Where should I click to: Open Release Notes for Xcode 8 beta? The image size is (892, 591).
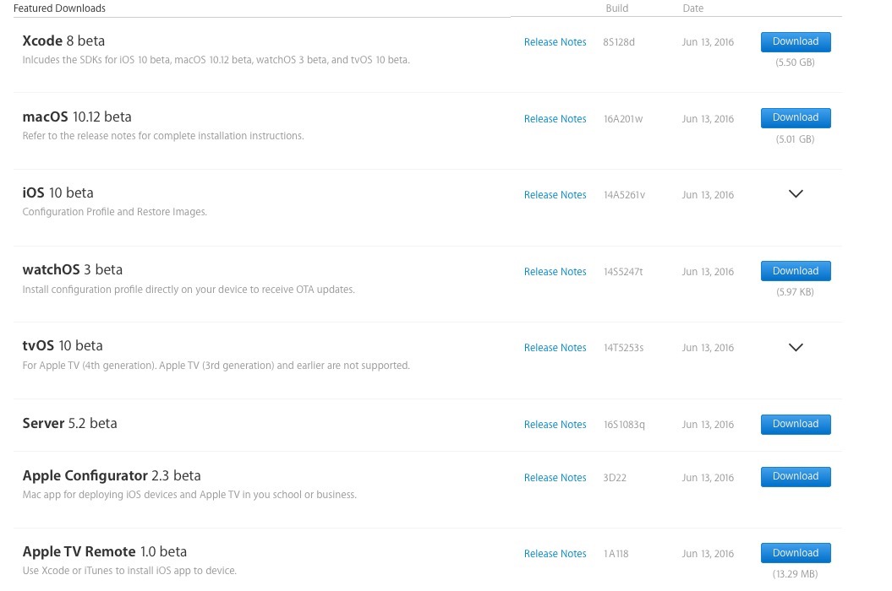click(555, 42)
